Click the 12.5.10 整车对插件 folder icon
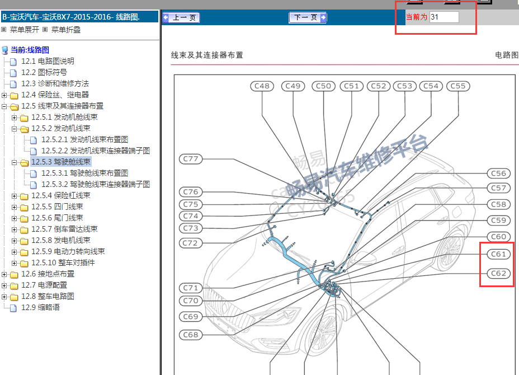 click(x=24, y=264)
